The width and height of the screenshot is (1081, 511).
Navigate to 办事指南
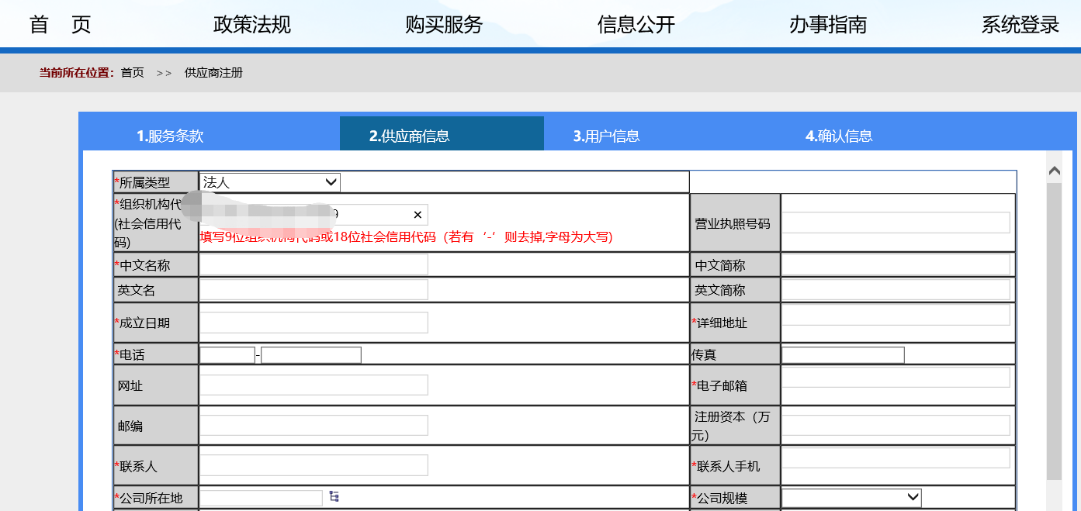[x=827, y=24]
